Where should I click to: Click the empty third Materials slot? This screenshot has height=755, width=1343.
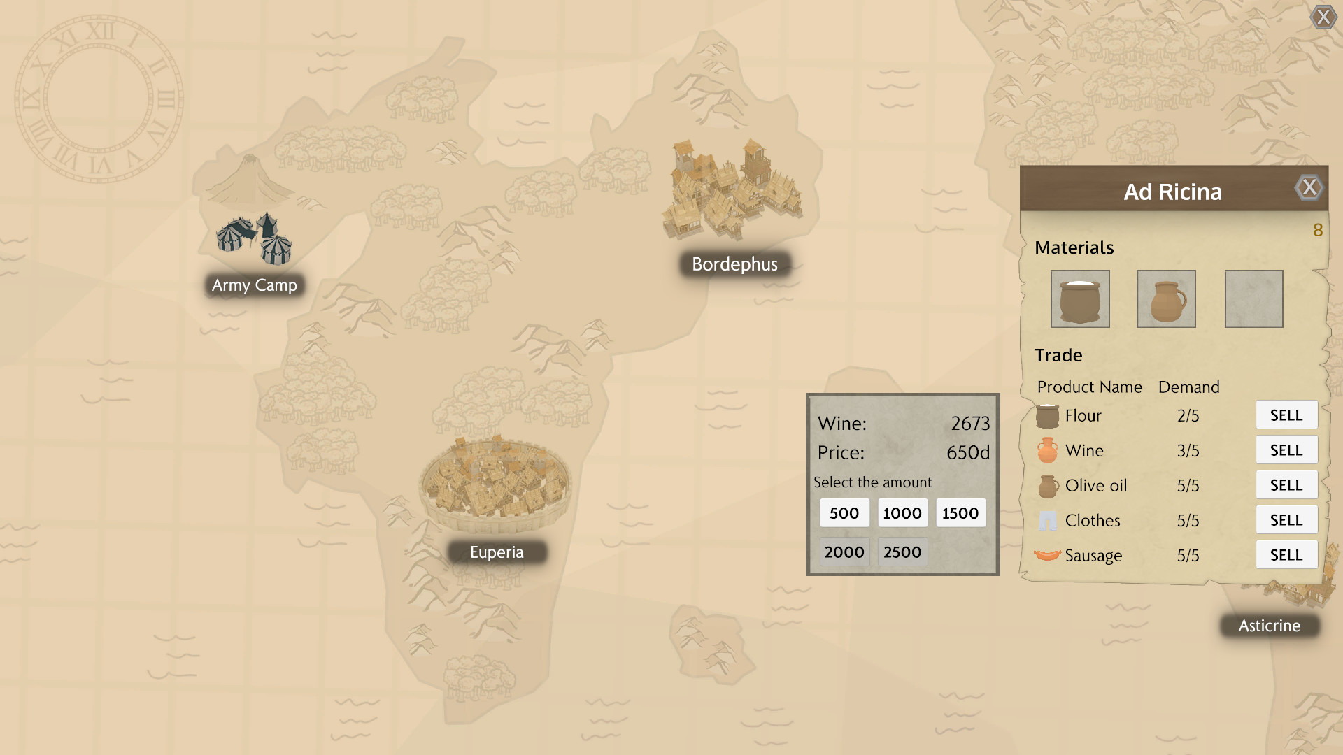click(x=1253, y=299)
